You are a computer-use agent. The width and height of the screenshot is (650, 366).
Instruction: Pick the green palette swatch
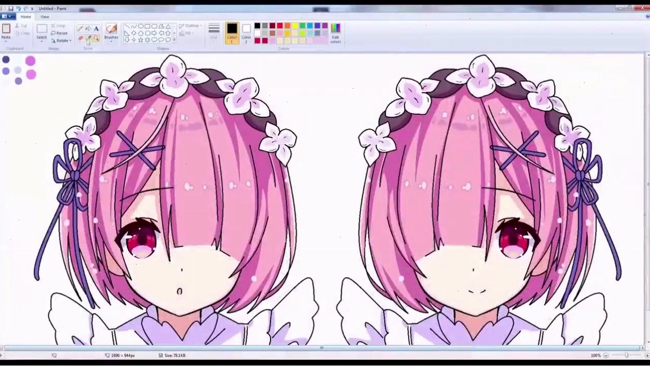(302, 26)
